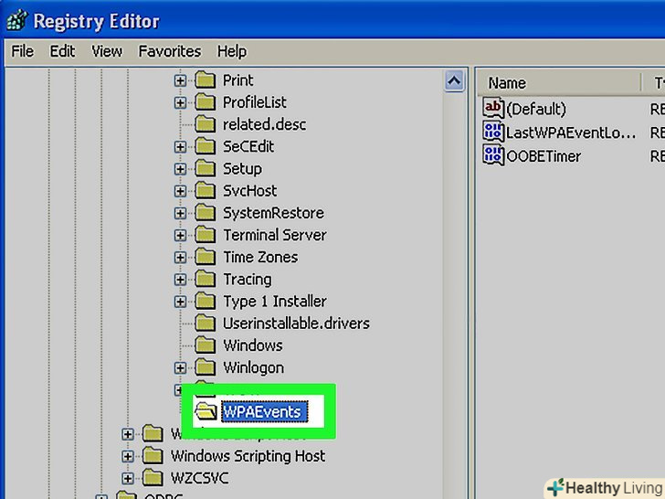Open the Edit menu
Image resolution: width=665 pixels, height=499 pixels.
pos(62,51)
